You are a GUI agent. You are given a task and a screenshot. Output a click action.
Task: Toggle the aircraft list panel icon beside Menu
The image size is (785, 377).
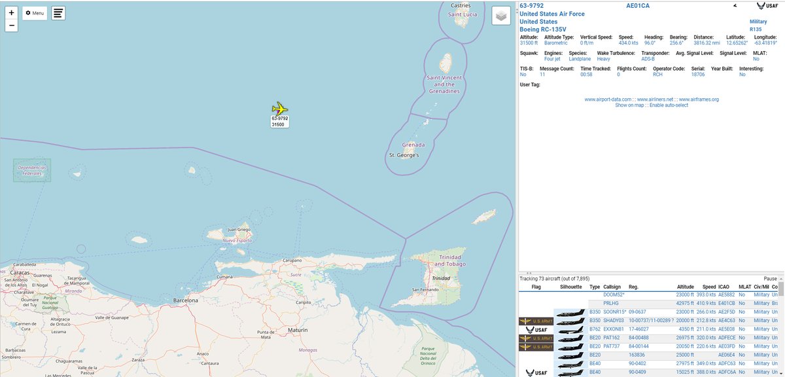coord(58,13)
